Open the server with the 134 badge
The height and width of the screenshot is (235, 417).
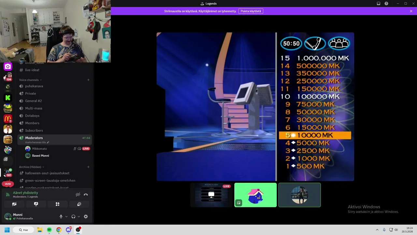tap(8, 77)
